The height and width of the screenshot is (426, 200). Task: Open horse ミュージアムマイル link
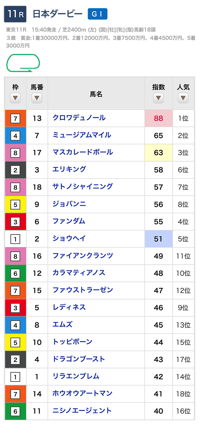(82, 135)
